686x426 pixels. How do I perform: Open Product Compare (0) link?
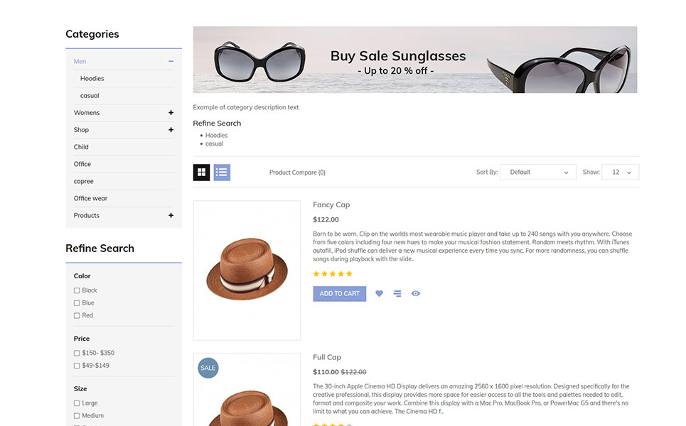[x=297, y=173]
